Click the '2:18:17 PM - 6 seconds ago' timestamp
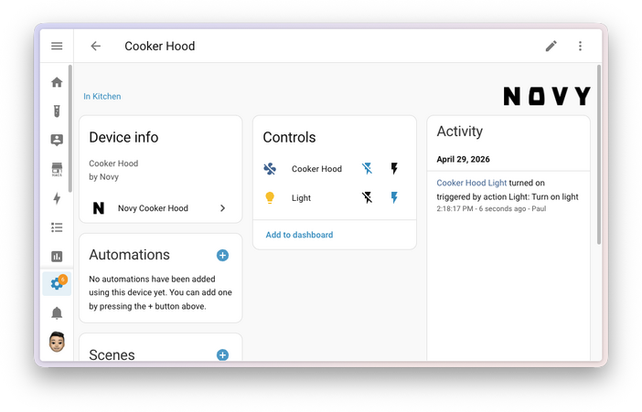 point(481,208)
